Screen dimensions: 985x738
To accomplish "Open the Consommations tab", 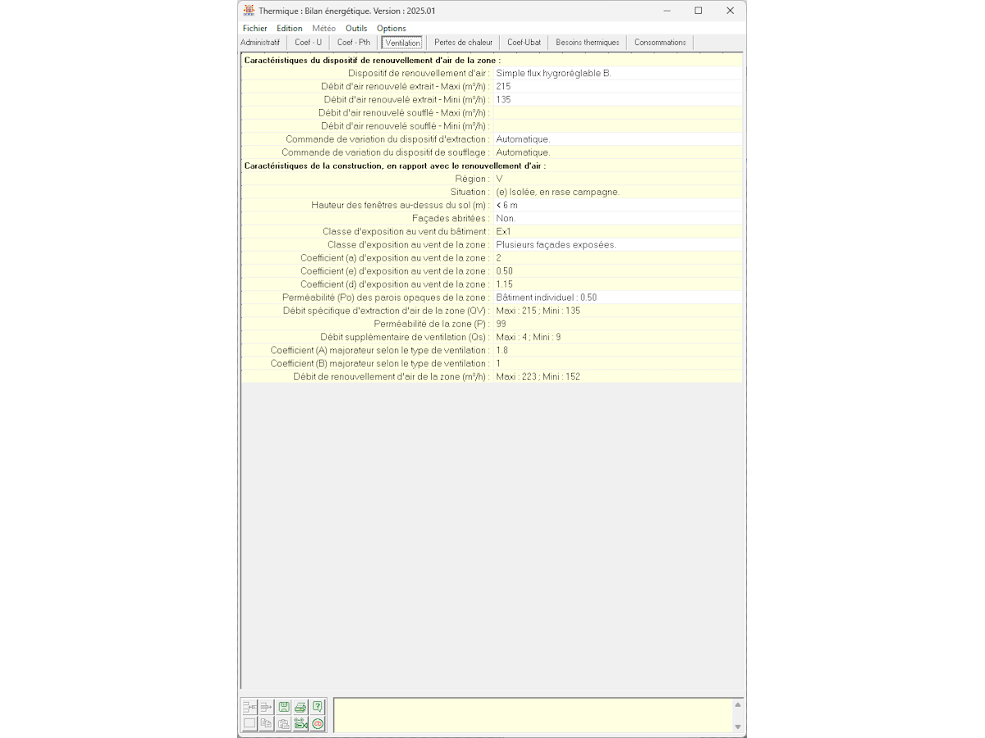I will [x=660, y=43].
